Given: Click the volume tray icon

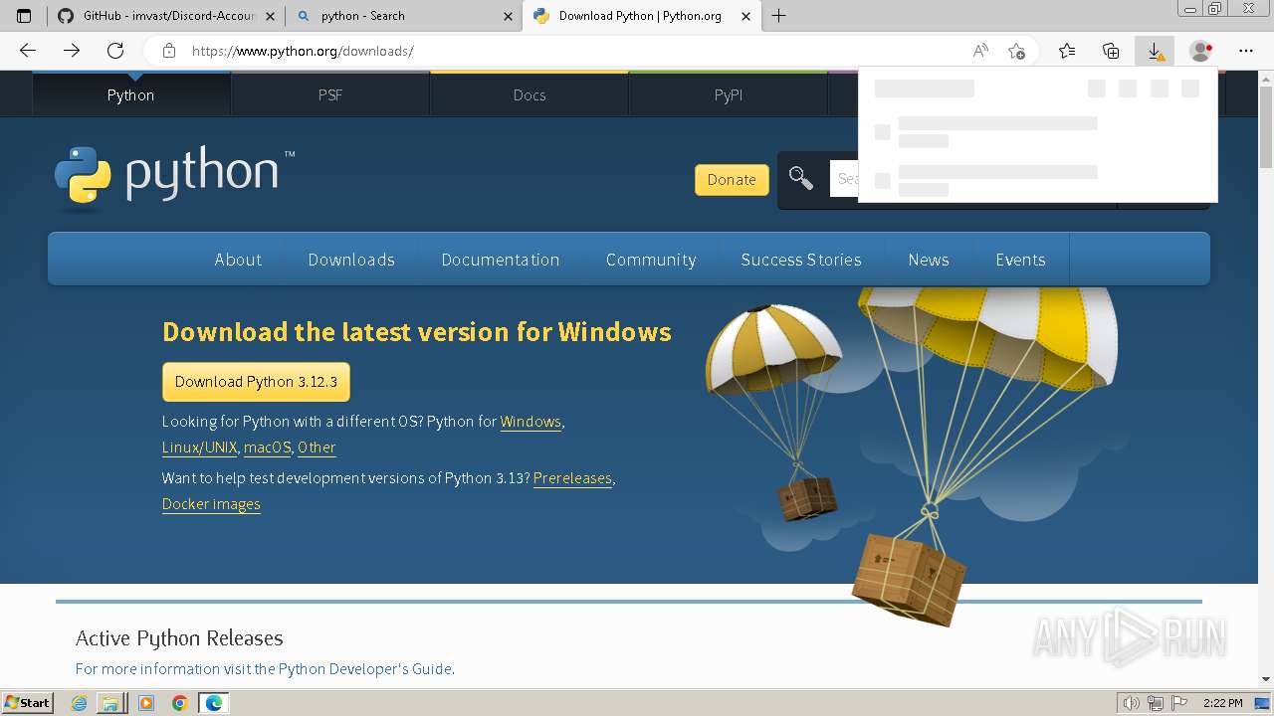Looking at the screenshot, I should (x=1133, y=703).
